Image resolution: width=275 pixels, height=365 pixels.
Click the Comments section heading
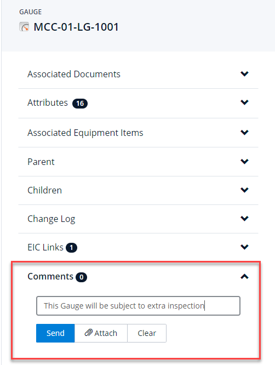(x=50, y=277)
